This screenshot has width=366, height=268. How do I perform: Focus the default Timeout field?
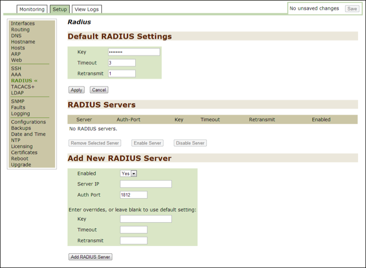tap(122, 63)
